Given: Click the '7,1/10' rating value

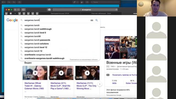Looking at the screenshot, I should point(114,81).
